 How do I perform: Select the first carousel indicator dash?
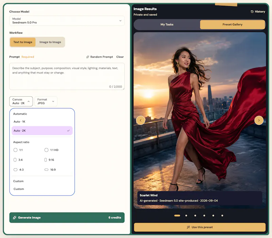(x=177, y=216)
